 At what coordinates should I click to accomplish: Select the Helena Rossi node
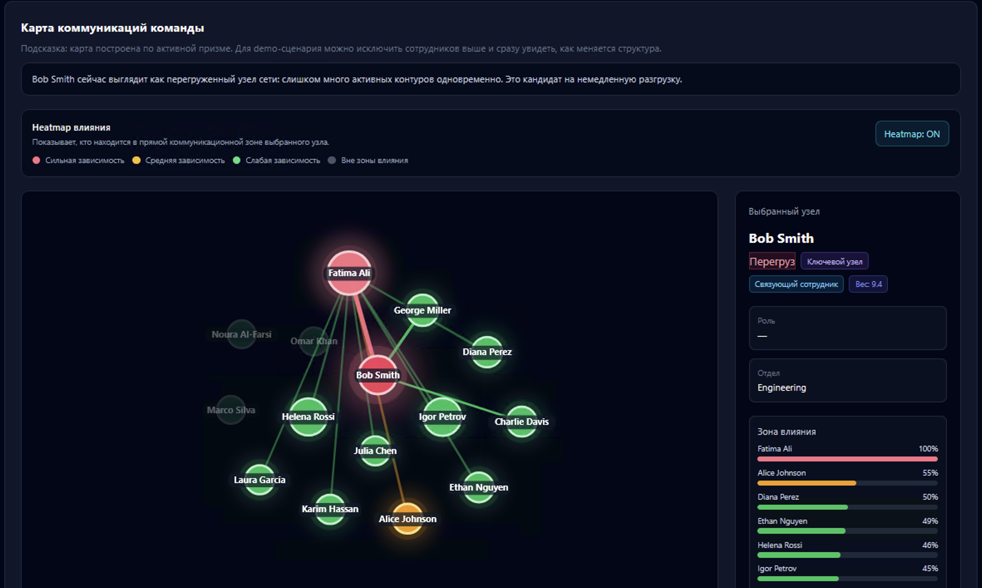(x=308, y=417)
